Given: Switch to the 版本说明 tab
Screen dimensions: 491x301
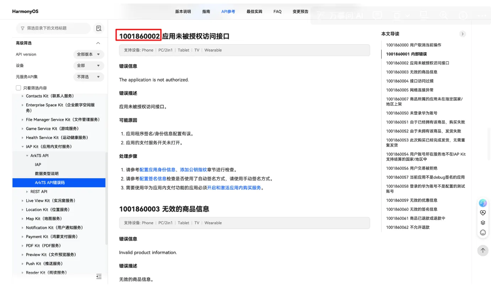Looking at the screenshot, I should click(x=183, y=12).
